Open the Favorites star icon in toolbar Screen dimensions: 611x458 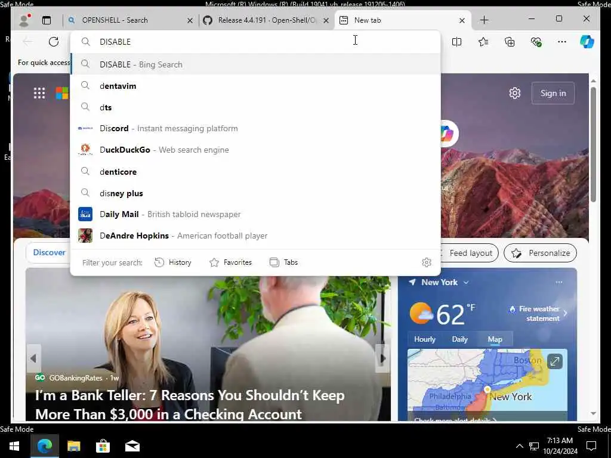point(483,42)
